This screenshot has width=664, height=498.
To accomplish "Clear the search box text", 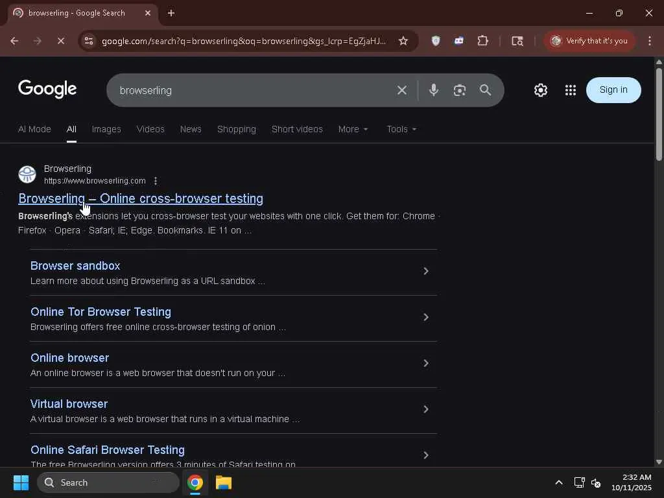I will pyautogui.click(x=402, y=90).
